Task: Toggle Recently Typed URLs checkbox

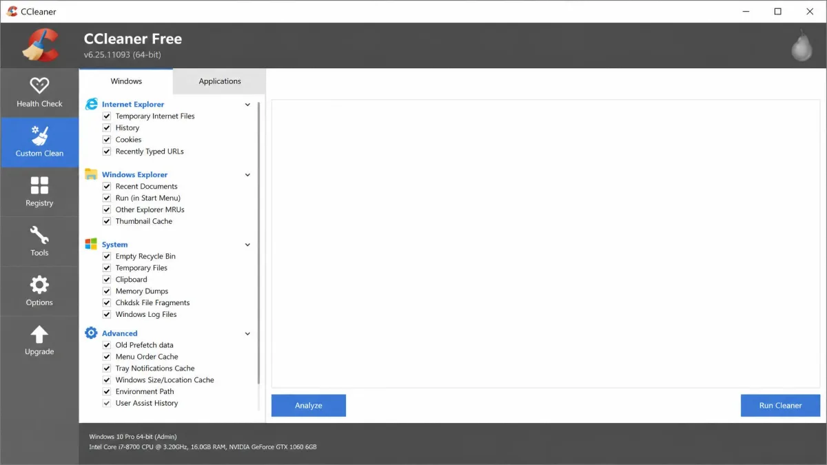Action: click(x=107, y=152)
